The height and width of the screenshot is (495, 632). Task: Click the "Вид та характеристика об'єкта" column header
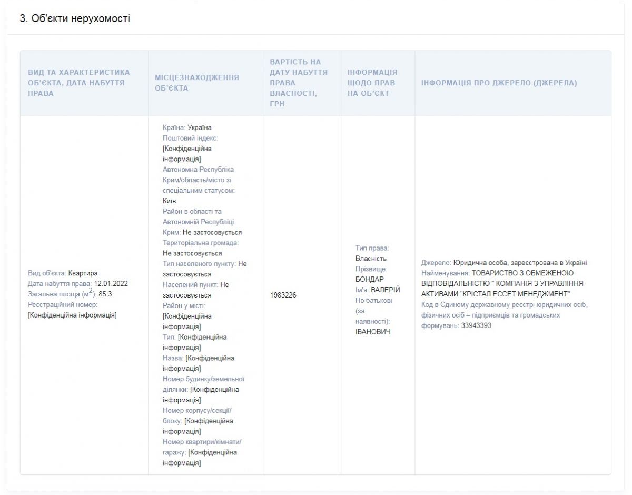point(79,83)
